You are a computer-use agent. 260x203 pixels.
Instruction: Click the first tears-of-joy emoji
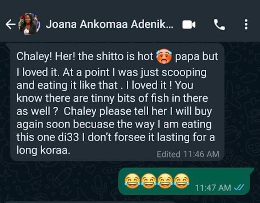pyautogui.click(x=132, y=181)
